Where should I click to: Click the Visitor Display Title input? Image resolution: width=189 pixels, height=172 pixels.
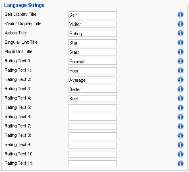(93, 24)
